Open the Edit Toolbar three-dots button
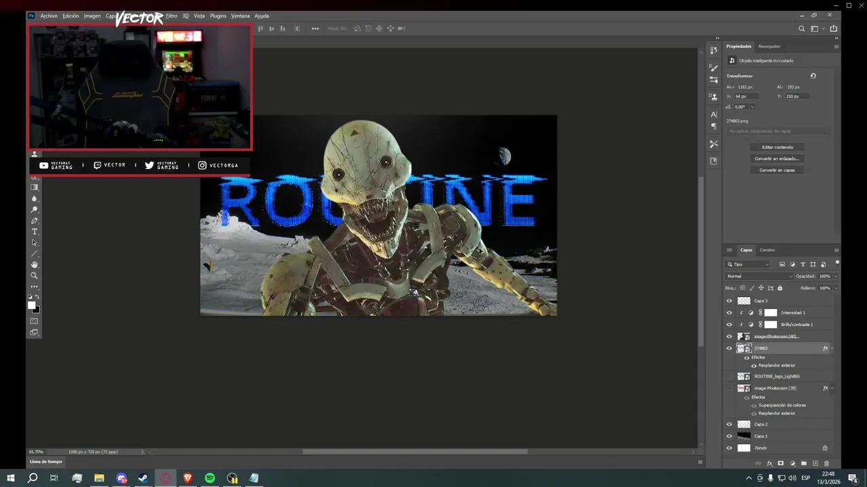This screenshot has height=487, width=867. pos(35,286)
